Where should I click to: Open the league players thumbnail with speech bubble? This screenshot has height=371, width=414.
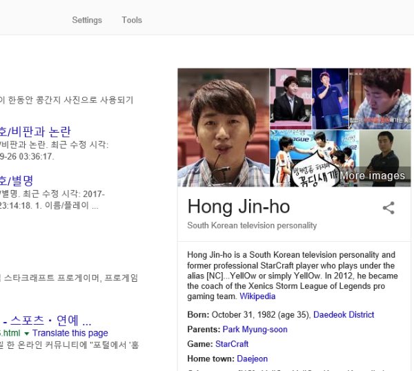point(314,158)
